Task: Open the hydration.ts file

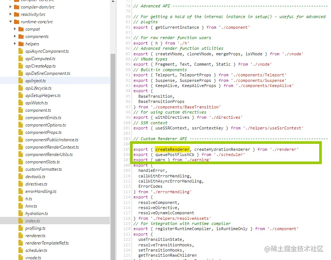Action: (x=36, y=214)
